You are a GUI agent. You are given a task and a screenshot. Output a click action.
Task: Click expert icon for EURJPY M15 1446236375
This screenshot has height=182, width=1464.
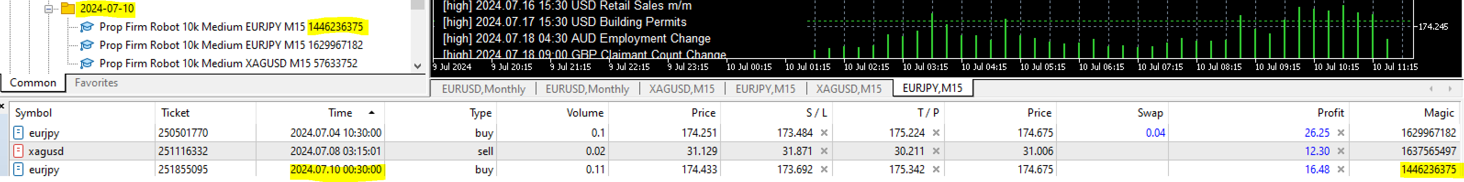(87, 27)
